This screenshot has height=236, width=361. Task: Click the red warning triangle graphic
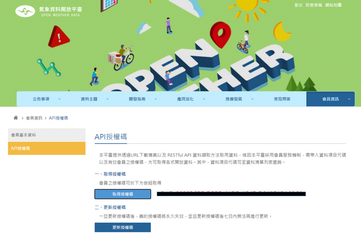click(59, 37)
